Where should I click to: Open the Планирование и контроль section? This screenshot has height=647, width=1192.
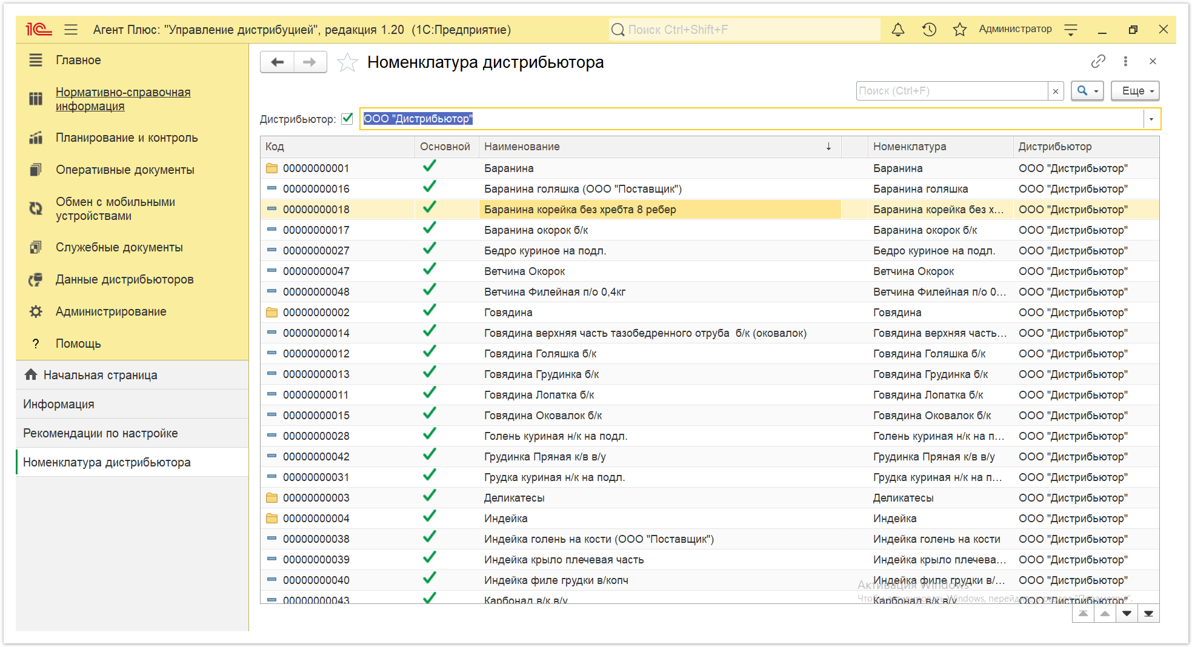pos(127,138)
